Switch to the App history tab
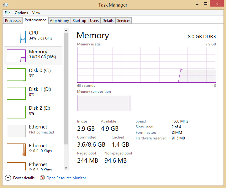226x188 pixels. click(x=59, y=21)
